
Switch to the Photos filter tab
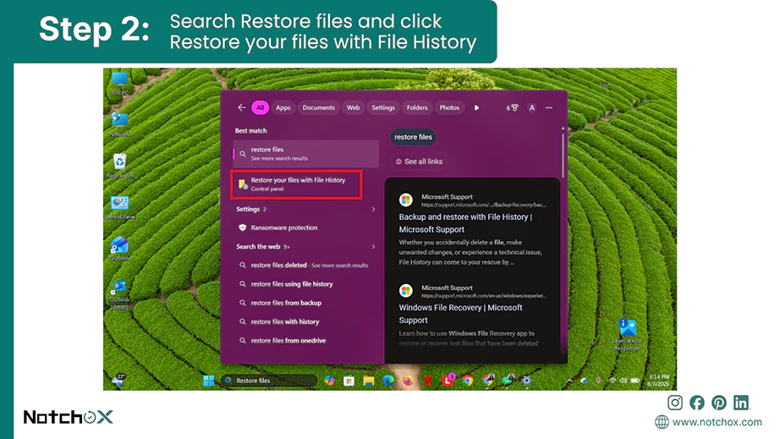point(449,107)
